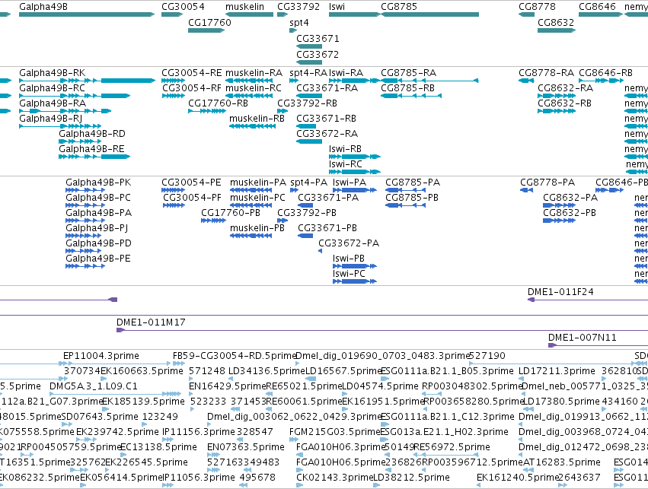Click the Galpha49B-RK transcript
The image size is (648, 489).
click(88, 81)
